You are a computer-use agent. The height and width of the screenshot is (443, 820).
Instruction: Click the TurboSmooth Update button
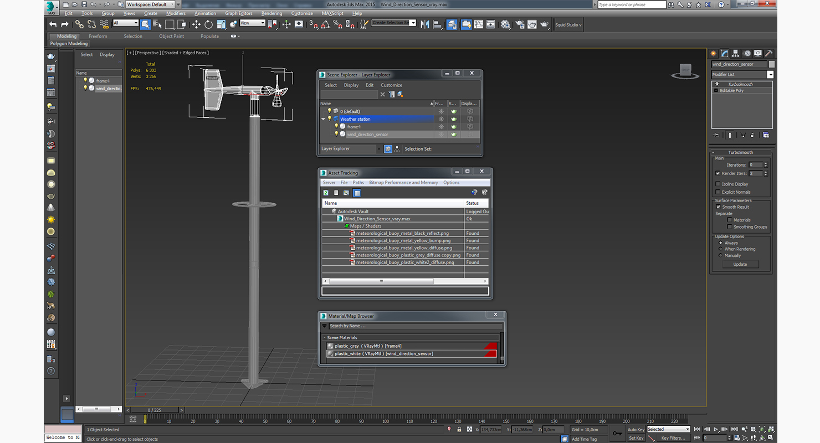(x=740, y=265)
